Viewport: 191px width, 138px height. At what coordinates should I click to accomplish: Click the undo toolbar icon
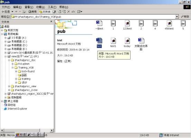(73, 12)
